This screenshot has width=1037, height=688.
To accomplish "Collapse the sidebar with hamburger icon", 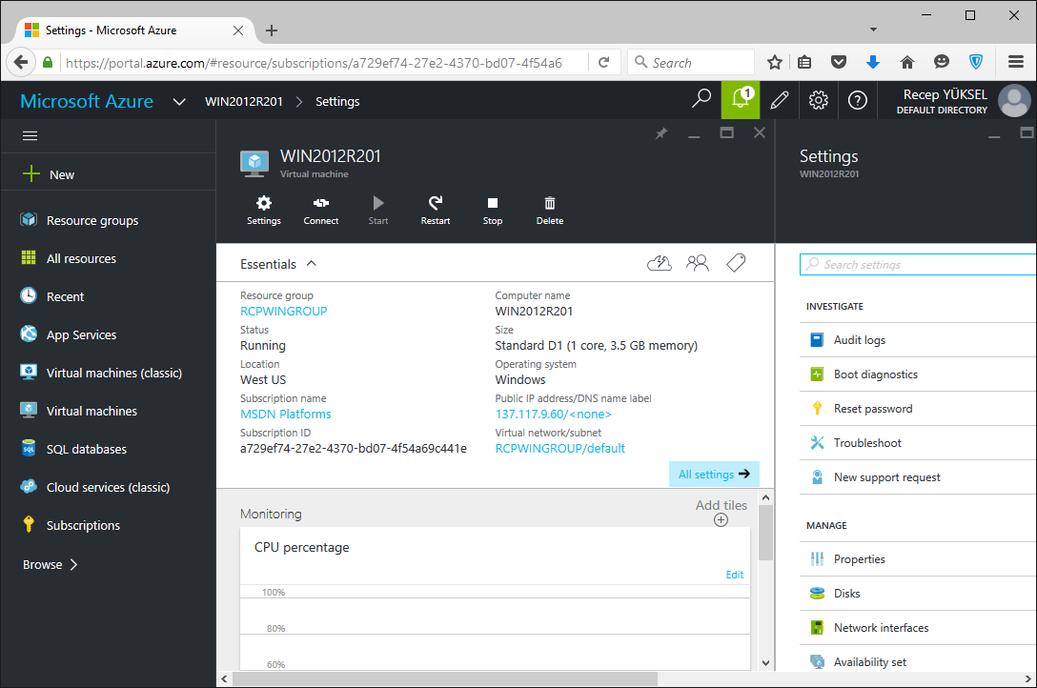I will click(30, 135).
